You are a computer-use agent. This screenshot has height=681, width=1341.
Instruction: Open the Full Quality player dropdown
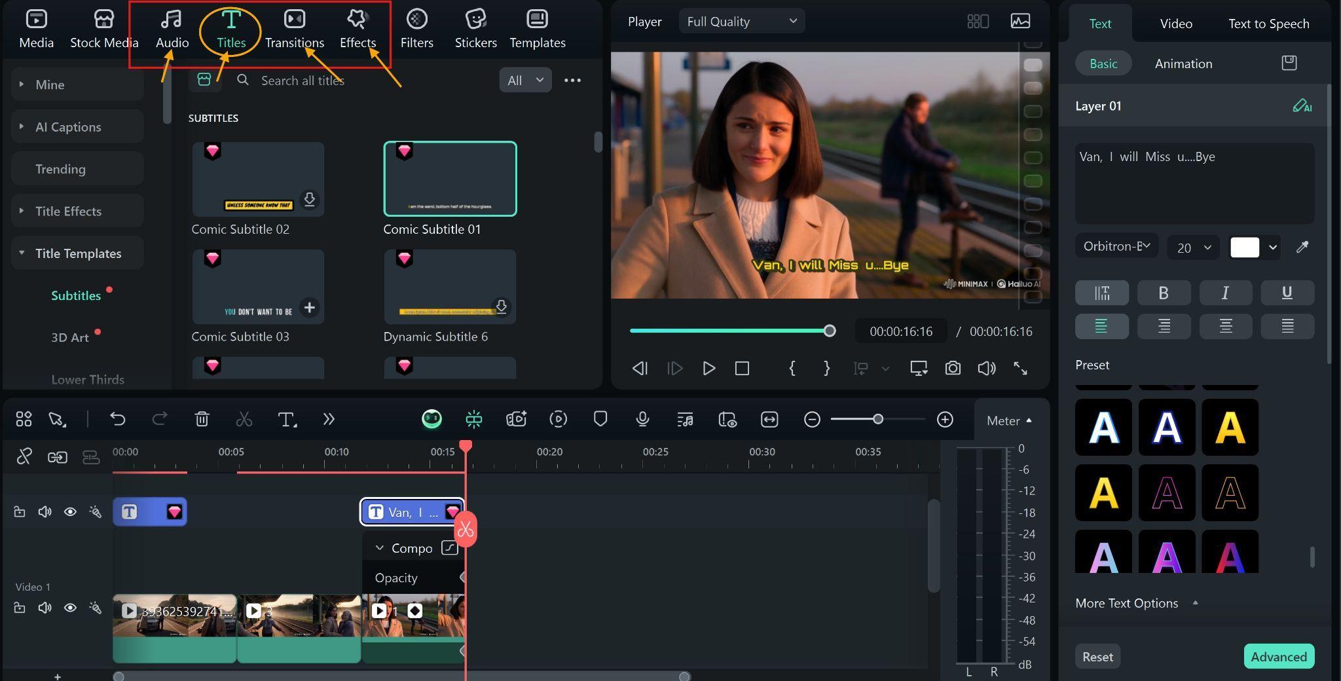(741, 21)
